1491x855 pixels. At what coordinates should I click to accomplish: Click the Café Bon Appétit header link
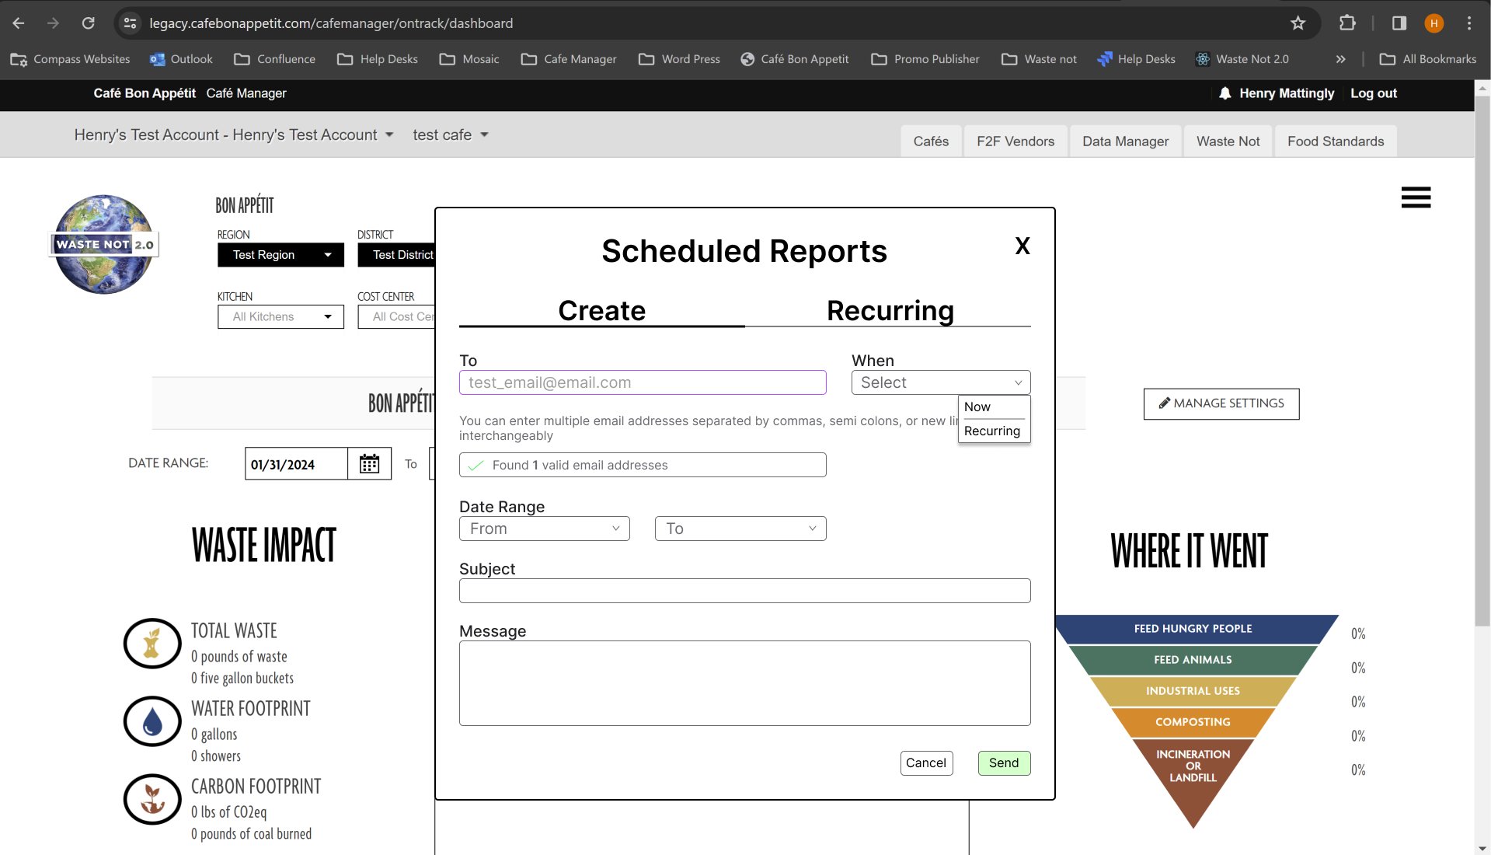145,93
